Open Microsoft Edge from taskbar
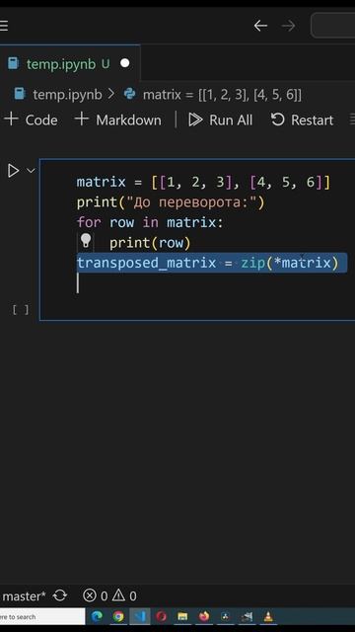Screen dimensions: 355x632 point(97,616)
